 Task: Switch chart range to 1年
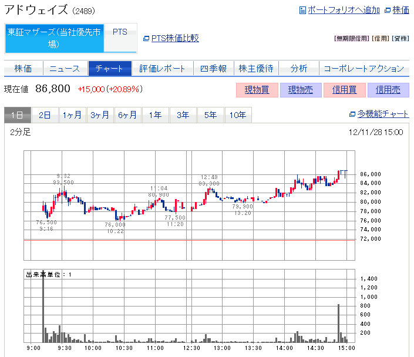click(155, 115)
